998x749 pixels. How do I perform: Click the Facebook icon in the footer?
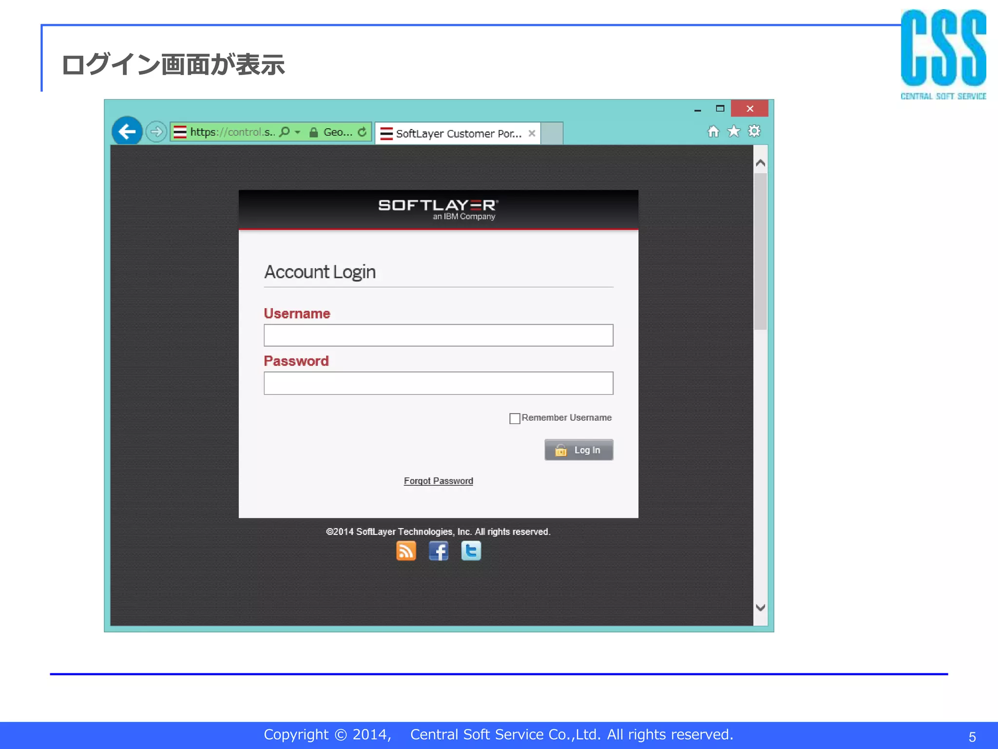439,551
